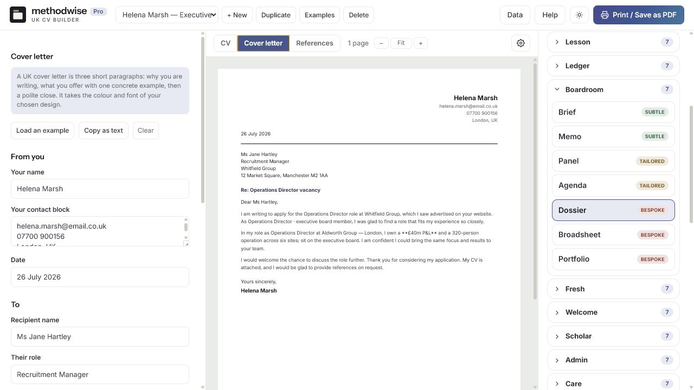The image size is (694, 390).
Task: Click 'Yours sincerely,' in the letter
Action: (x=259, y=282)
